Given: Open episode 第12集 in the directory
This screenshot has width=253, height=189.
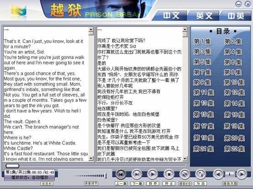Looking at the screenshot, I should coord(234,92).
